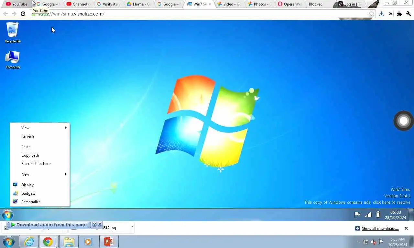Click the simulated Win7 Start orb
The image size is (414, 248).
(7, 215)
